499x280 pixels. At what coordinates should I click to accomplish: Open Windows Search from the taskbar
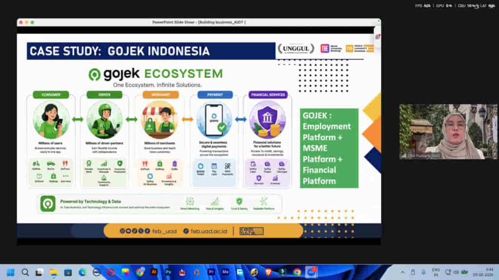coord(25,272)
